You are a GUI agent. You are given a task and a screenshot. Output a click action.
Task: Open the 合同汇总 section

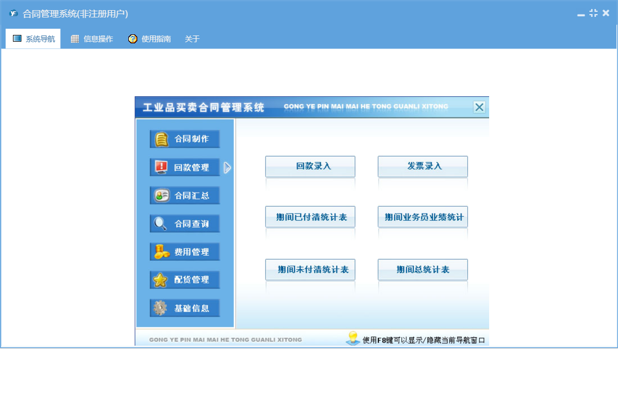point(185,195)
